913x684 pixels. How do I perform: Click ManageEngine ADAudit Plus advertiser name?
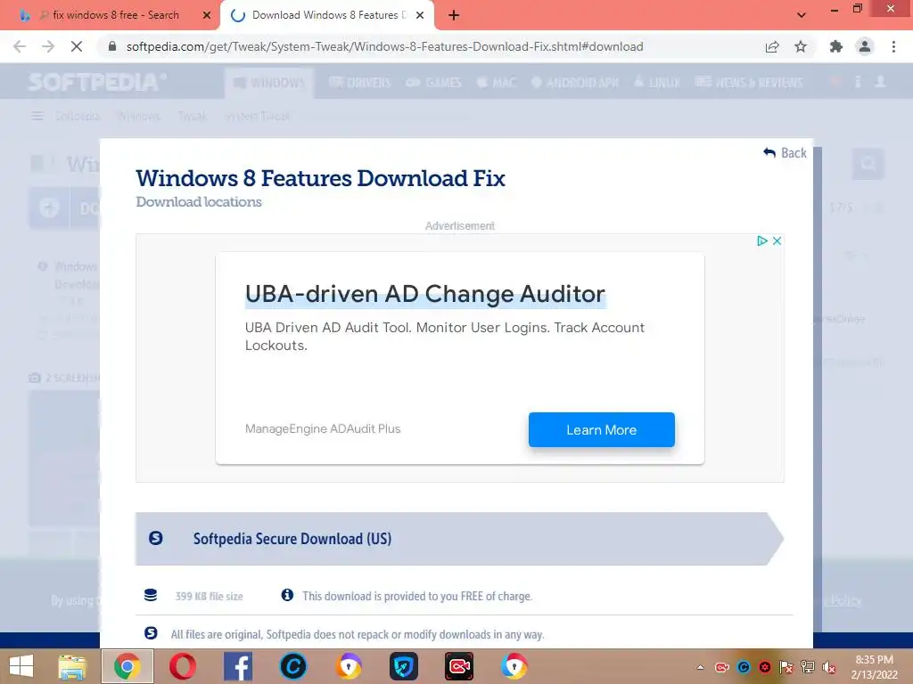pyautogui.click(x=323, y=428)
